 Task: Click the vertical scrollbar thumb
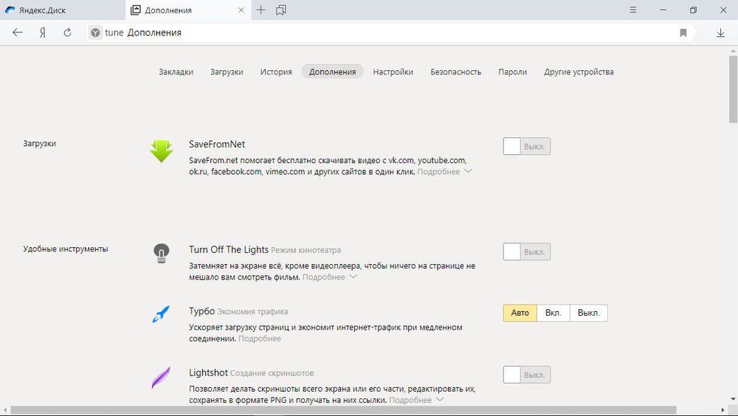click(x=734, y=89)
